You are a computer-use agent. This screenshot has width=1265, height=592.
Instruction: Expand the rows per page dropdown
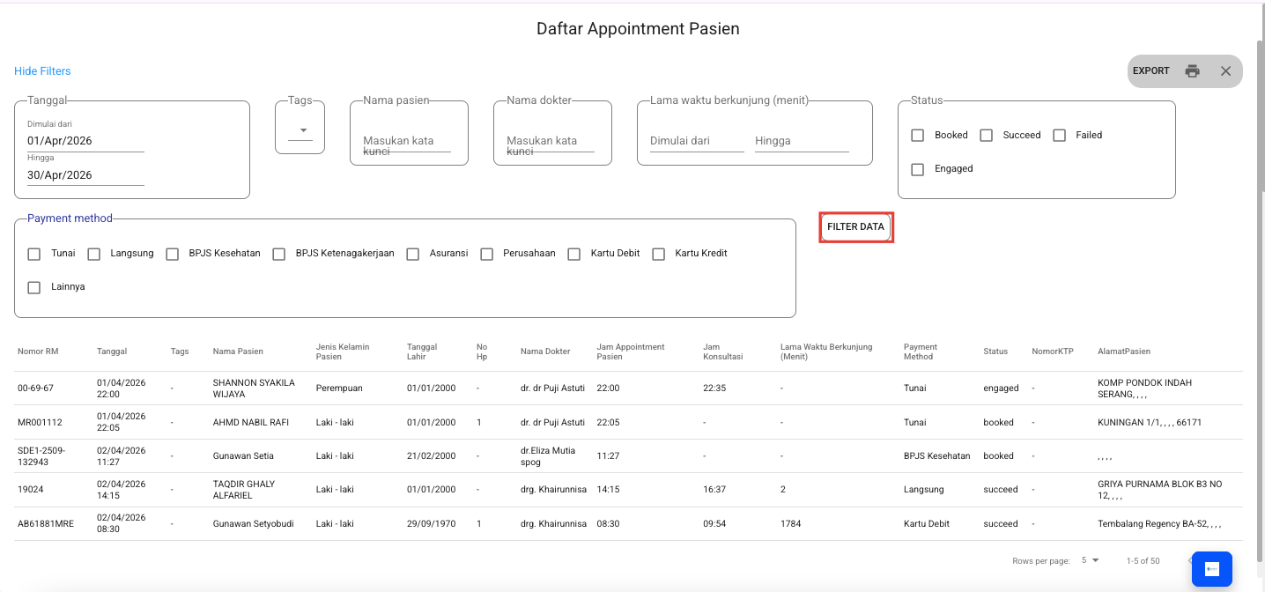pyautogui.click(x=1091, y=560)
